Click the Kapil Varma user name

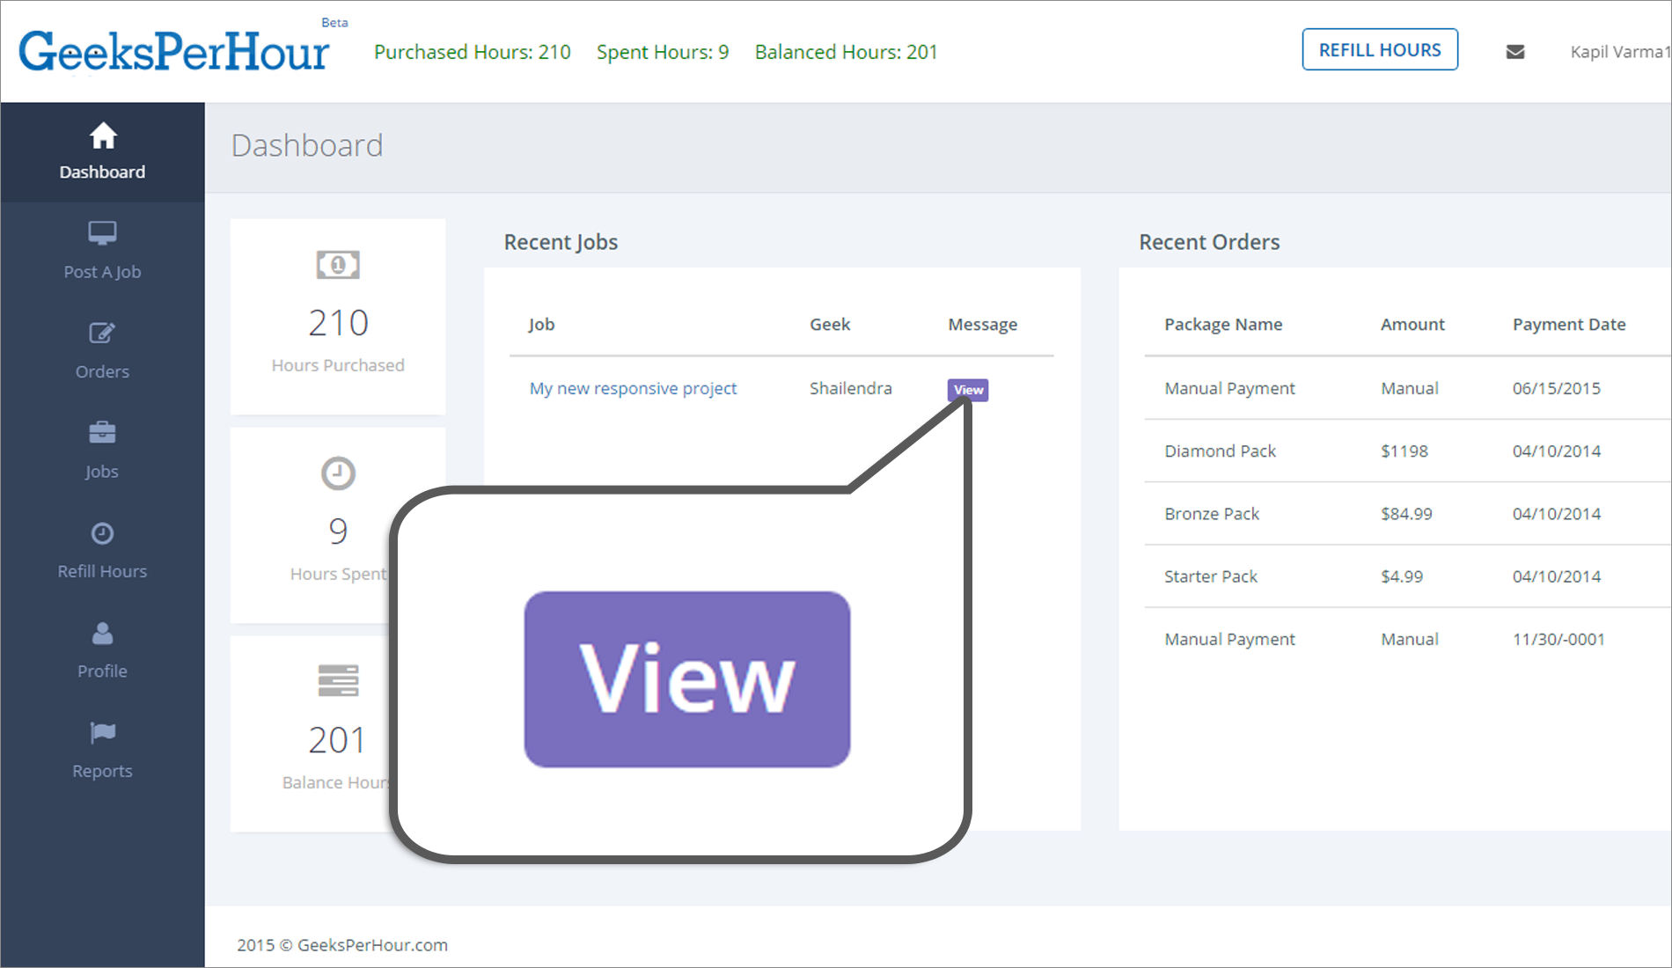point(1620,52)
